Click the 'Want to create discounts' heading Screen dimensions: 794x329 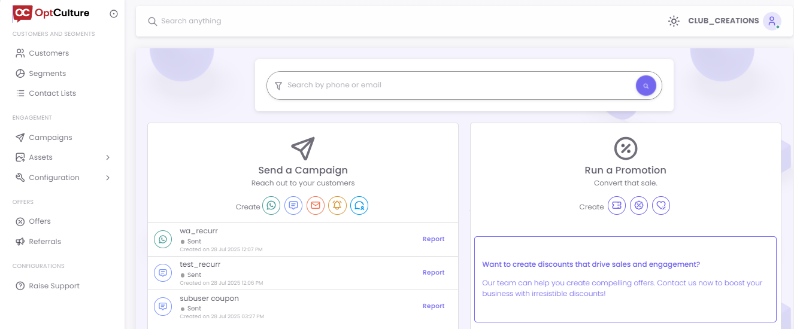pos(591,264)
